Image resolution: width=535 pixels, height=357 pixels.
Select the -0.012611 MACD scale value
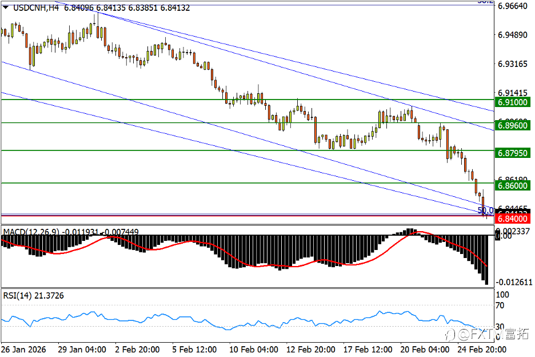click(x=514, y=282)
